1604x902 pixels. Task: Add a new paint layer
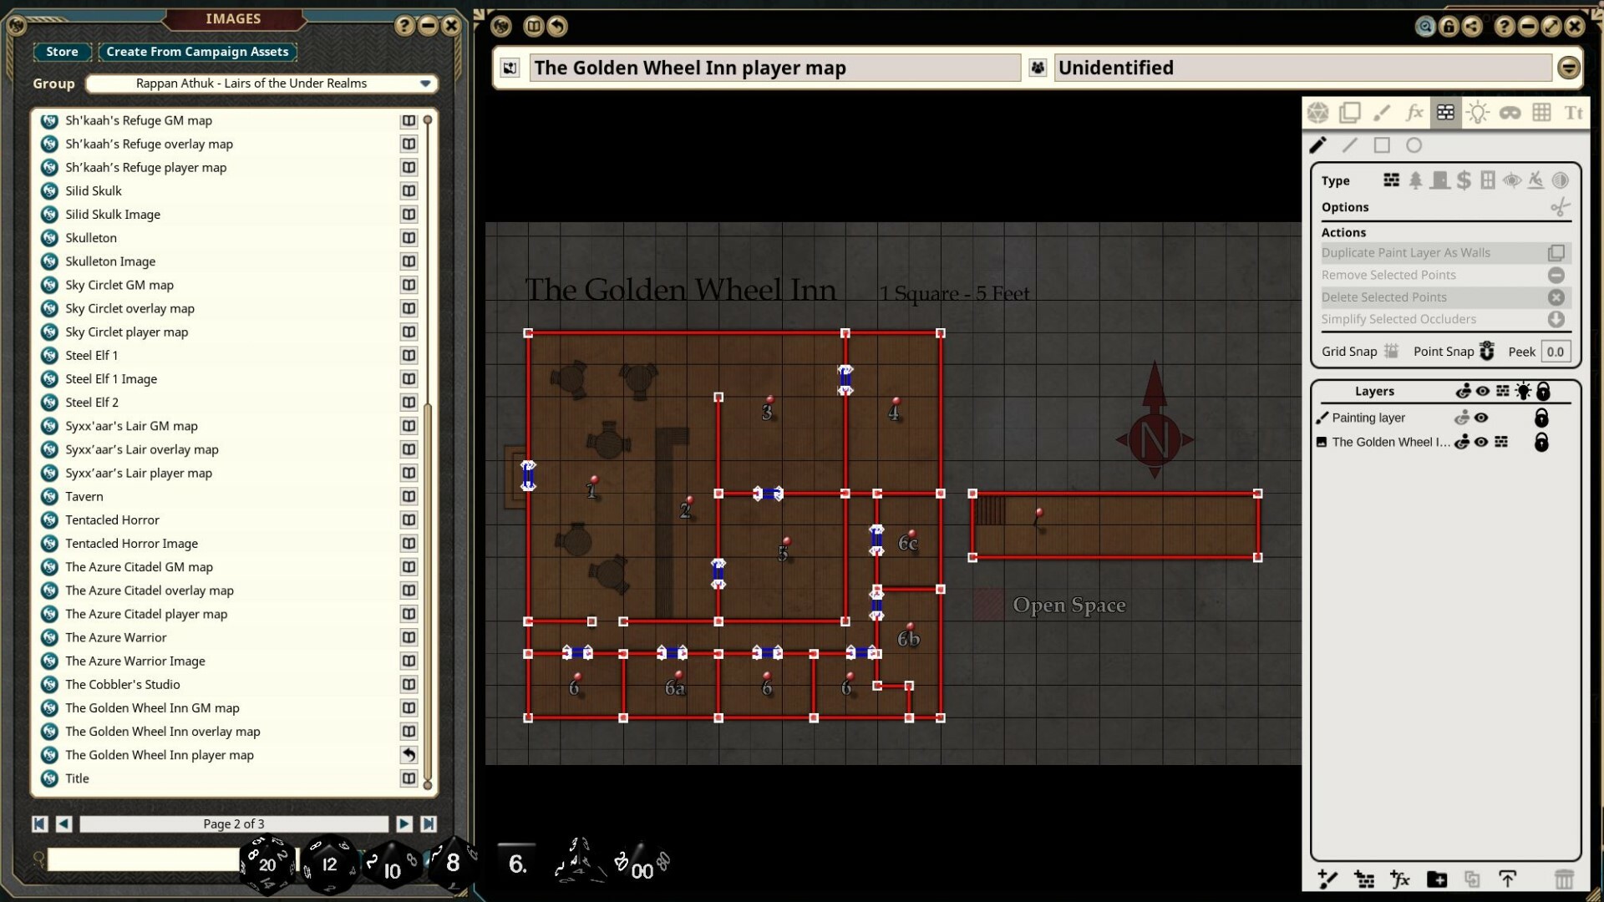[1328, 879]
